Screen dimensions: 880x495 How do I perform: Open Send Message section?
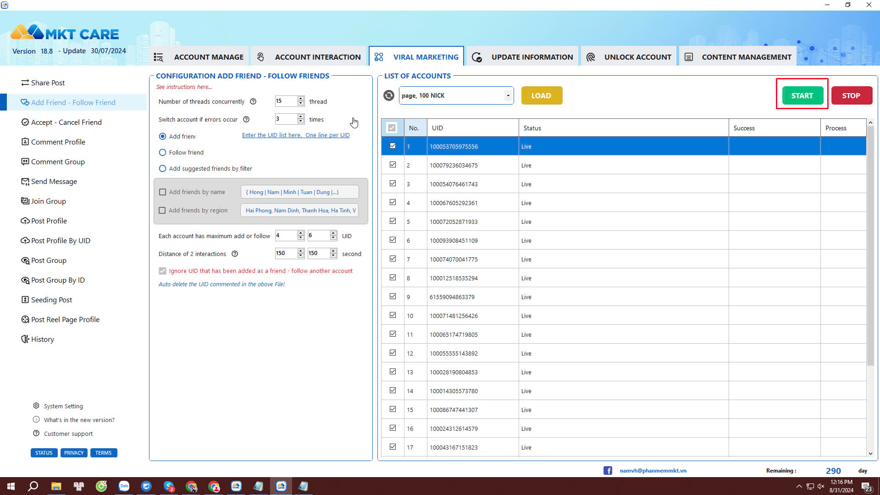49,181
